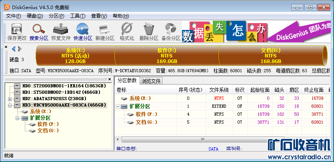
Task: Click drive icon beside 文档(G:) in the partition table
Action: coord(130,122)
